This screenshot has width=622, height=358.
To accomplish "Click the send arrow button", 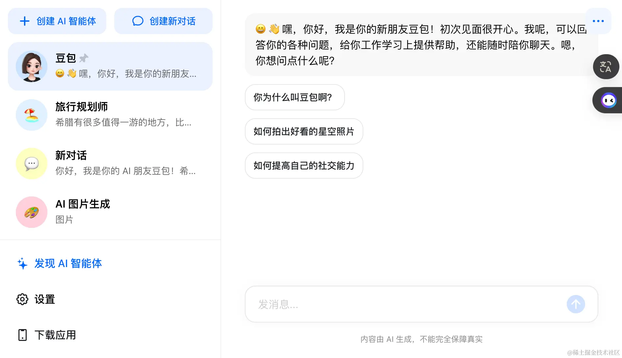I will point(576,304).
